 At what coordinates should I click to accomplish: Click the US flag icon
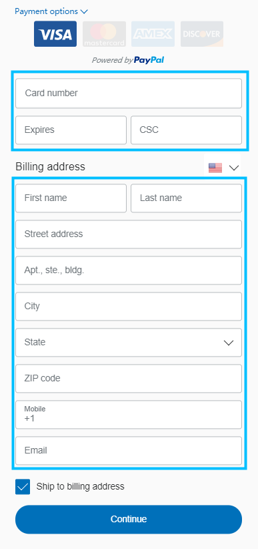click(x=215, y=168)
